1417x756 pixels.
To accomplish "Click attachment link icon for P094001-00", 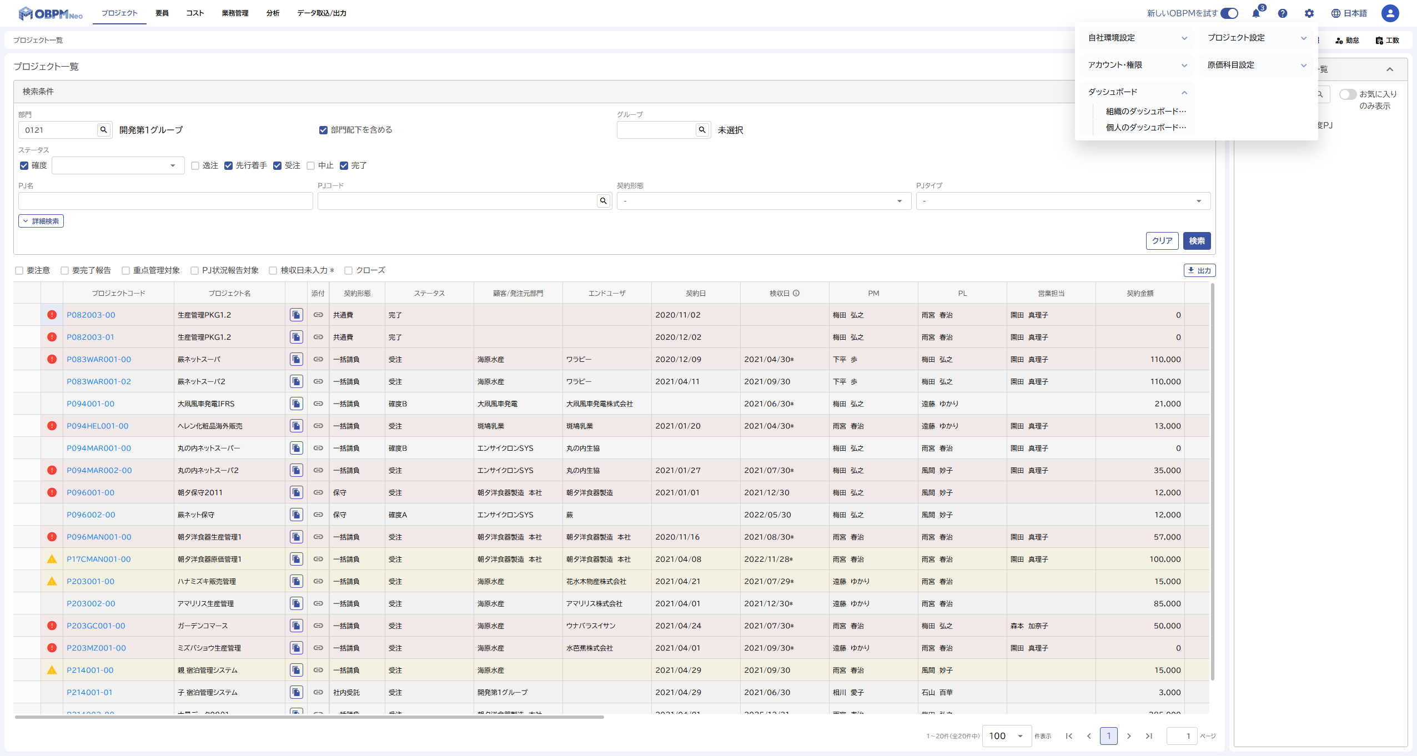I will tap(318, 404).
